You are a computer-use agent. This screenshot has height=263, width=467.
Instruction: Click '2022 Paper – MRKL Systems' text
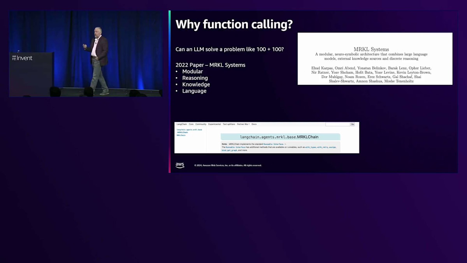[x=211, y=65]
